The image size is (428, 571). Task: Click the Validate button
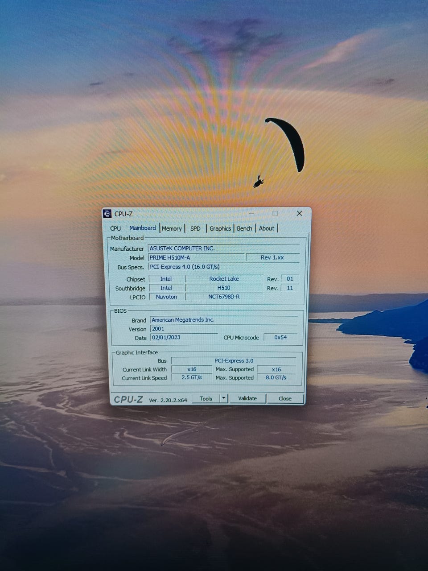click(x=247, y=398)
